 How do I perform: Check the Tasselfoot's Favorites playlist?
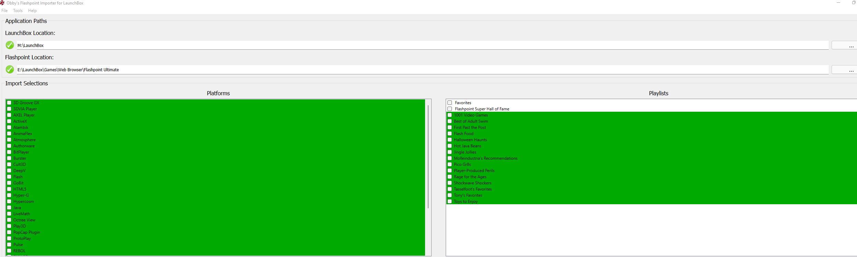[449, 189]
